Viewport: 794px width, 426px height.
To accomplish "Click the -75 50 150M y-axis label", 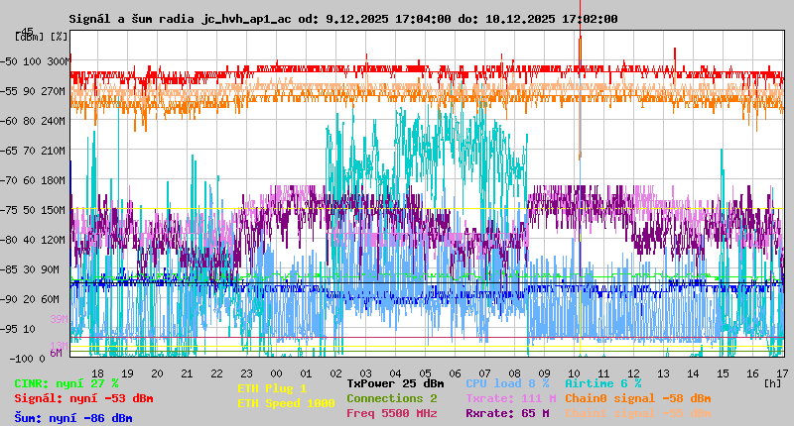I will (x=42, y=210).
